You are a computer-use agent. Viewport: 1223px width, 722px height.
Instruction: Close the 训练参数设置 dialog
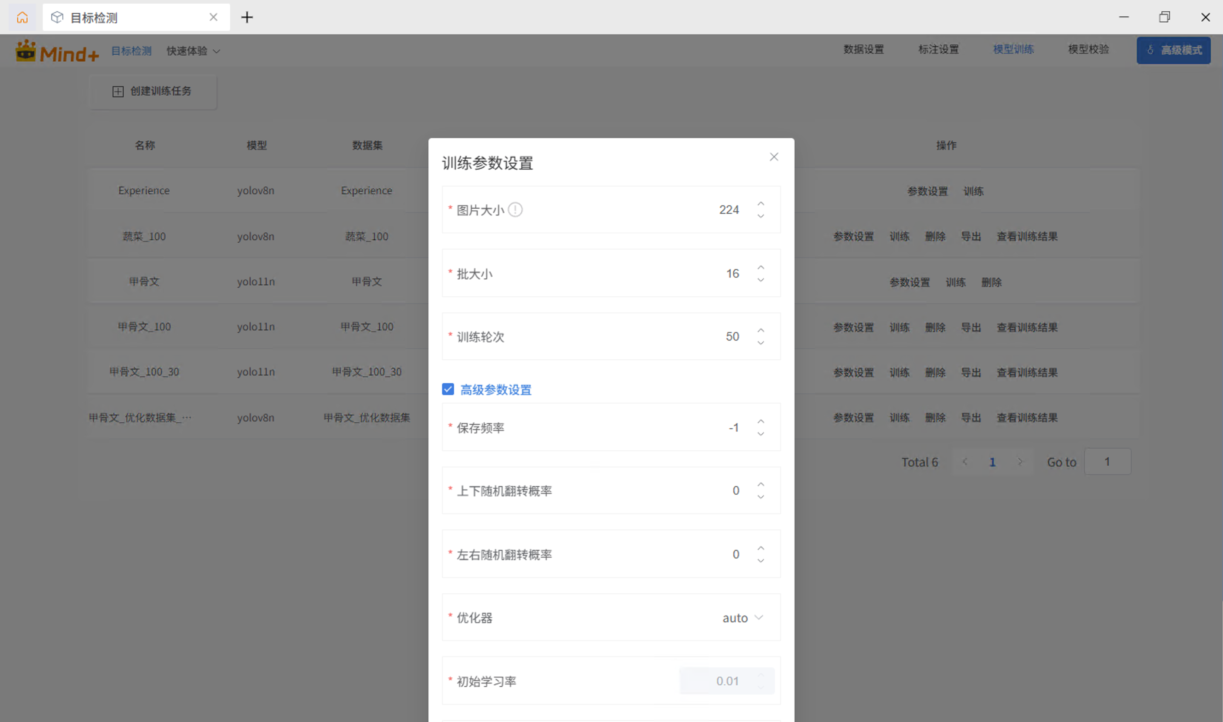774,157
